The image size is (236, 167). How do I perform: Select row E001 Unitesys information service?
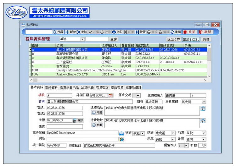tap(118, 70)
